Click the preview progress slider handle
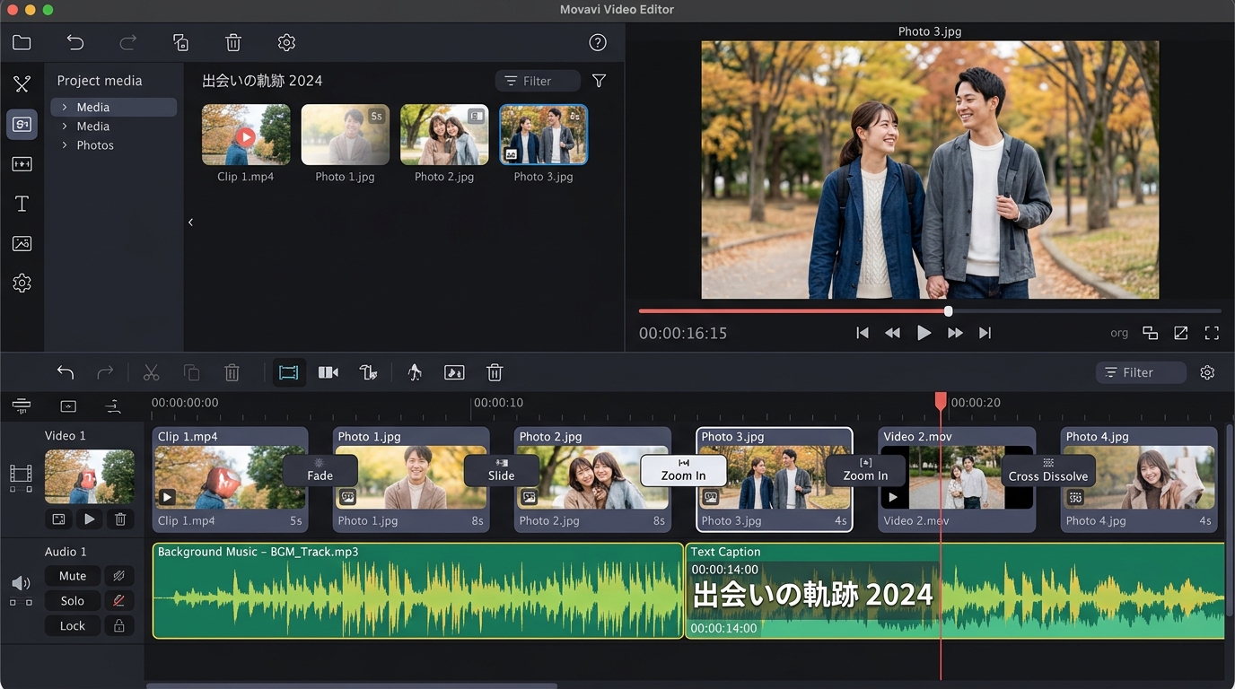Viewport: 1235px width, 689px height. [x=948, y=311]
